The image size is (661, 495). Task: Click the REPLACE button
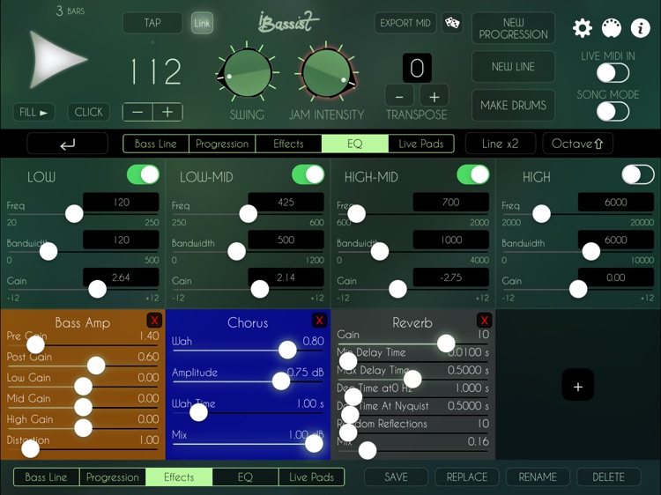pyautogui.click(x=466, y=477)
